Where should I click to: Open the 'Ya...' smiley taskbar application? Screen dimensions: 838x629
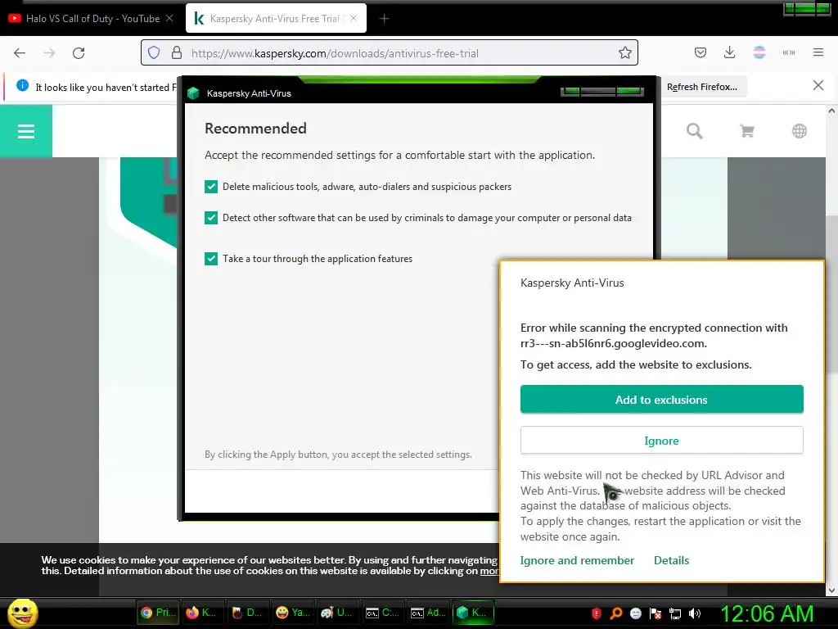(294, 613)
